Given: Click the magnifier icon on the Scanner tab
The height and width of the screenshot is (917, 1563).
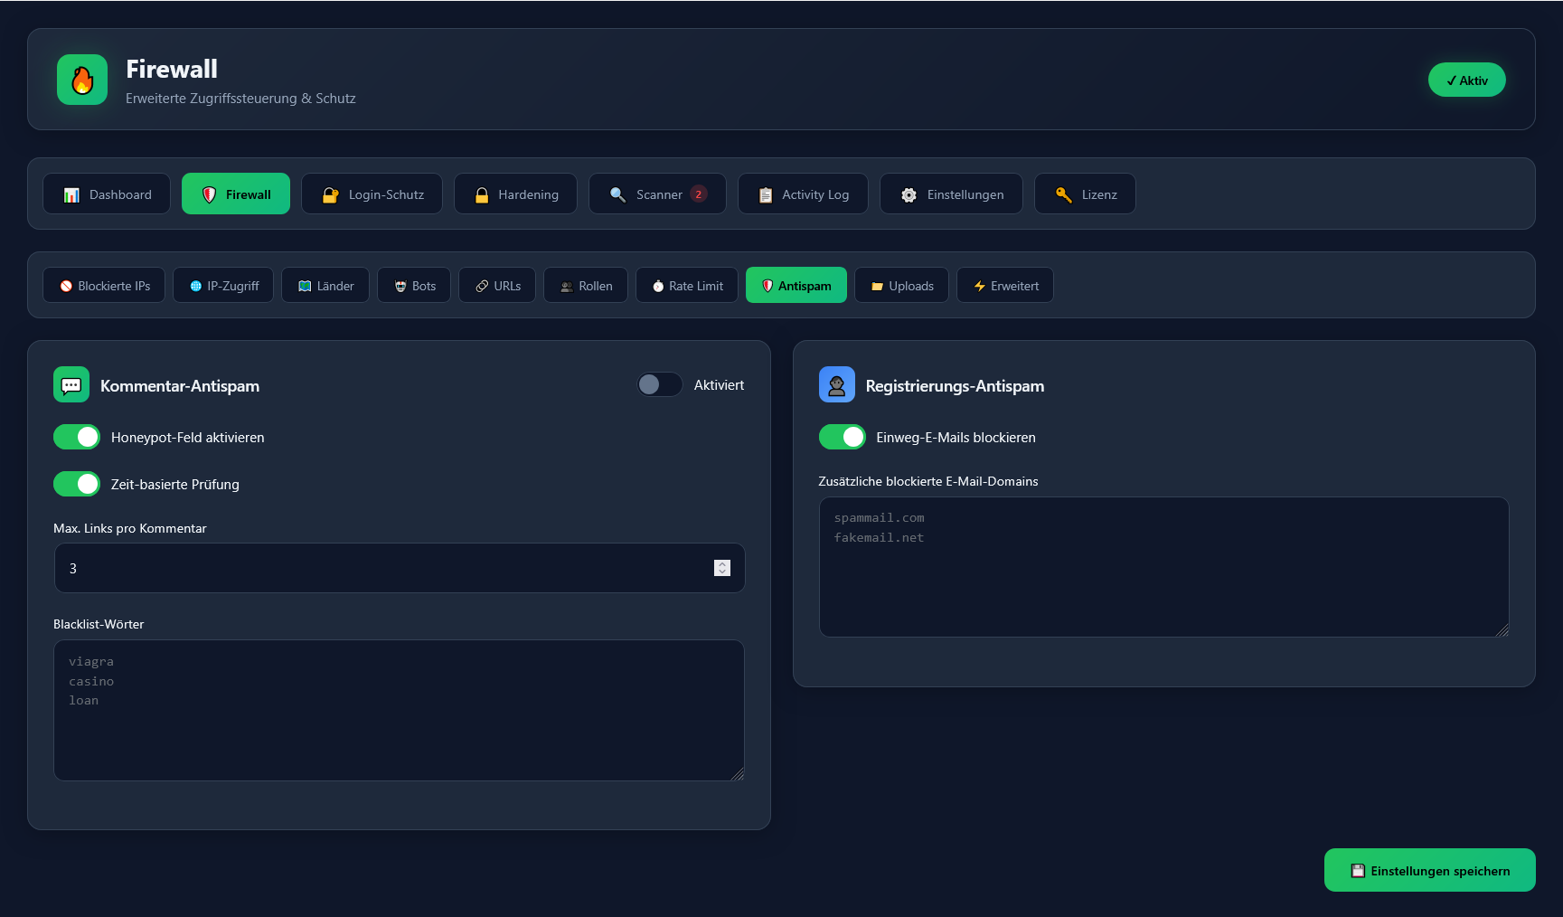Looking at the screenshot, I should 617,194.
